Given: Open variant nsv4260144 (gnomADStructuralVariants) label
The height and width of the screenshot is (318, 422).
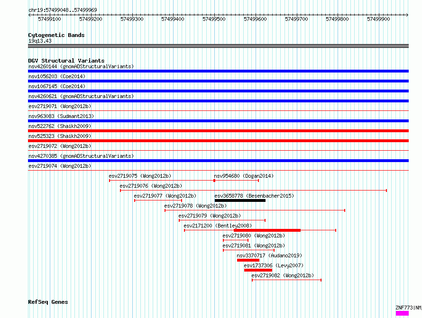Looking at the screenshot, I should pos(81,66).
